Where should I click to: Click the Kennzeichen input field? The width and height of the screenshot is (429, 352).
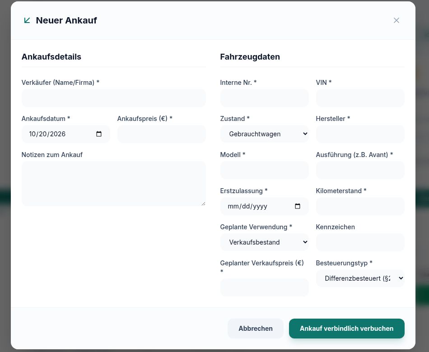(x=360, y=242)
